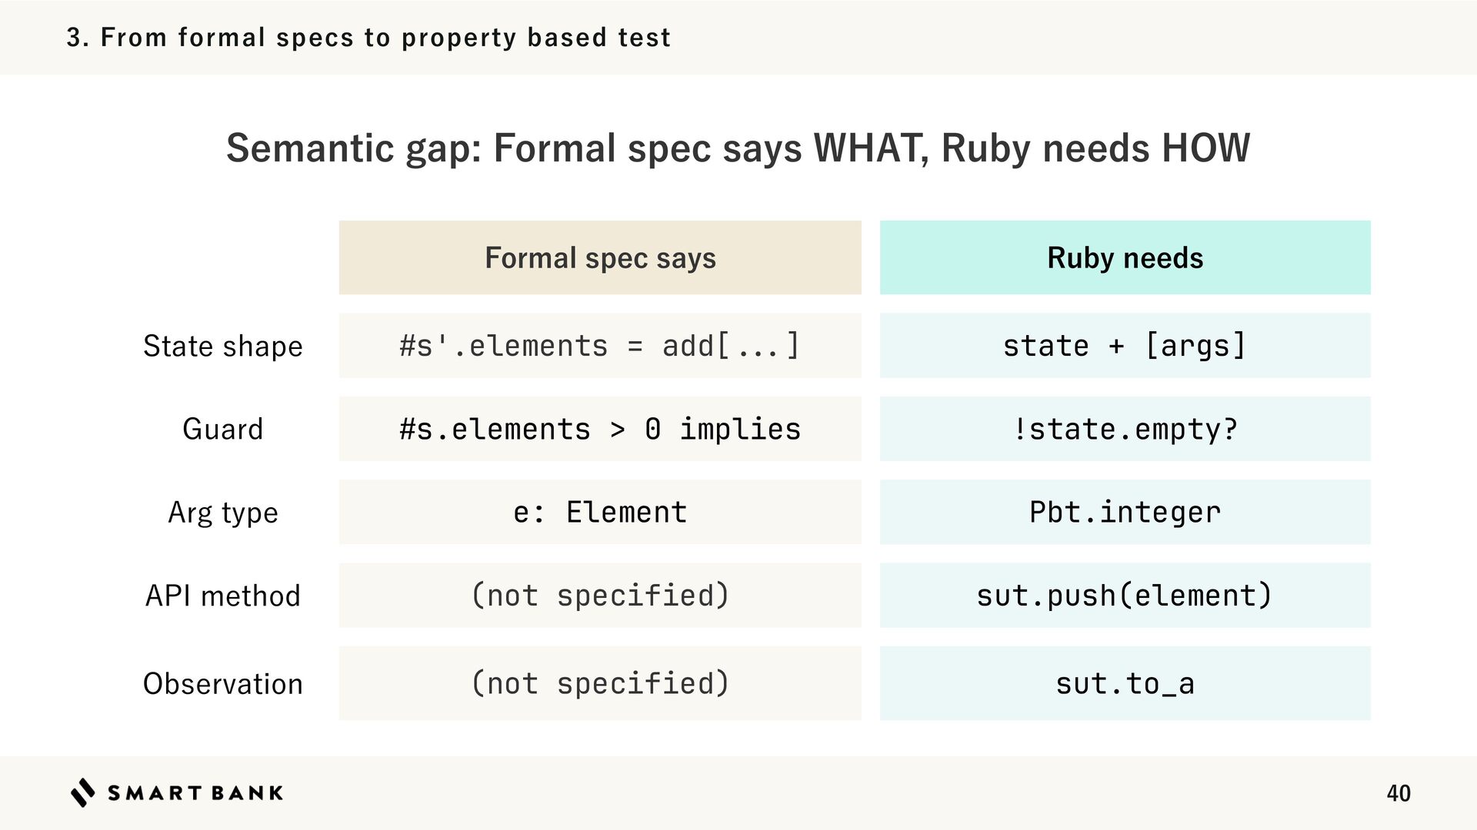1477x830 pixels.
Task: Click the slide title 'Semantic gap' heading
Action: click(x=738, y=148)
